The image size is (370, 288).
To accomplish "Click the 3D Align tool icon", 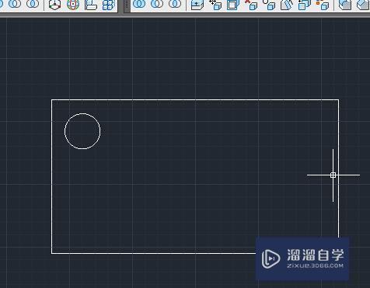I will tap(90, 5).
